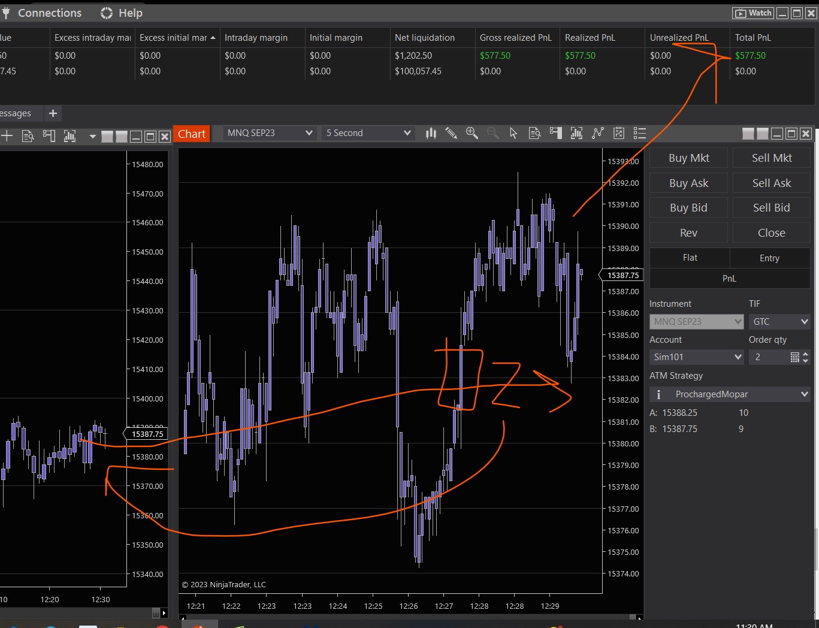Expand the toolbar overflow arrow in left chart window

coord(92,137)
